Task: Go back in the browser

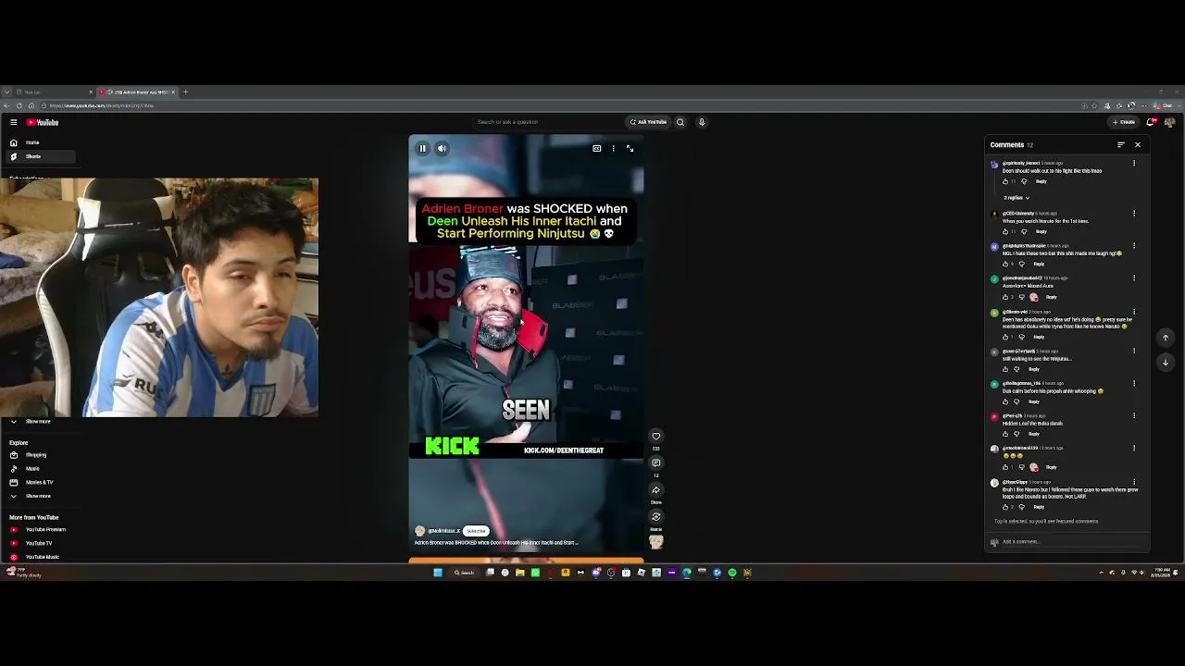Action: point(6,105)
